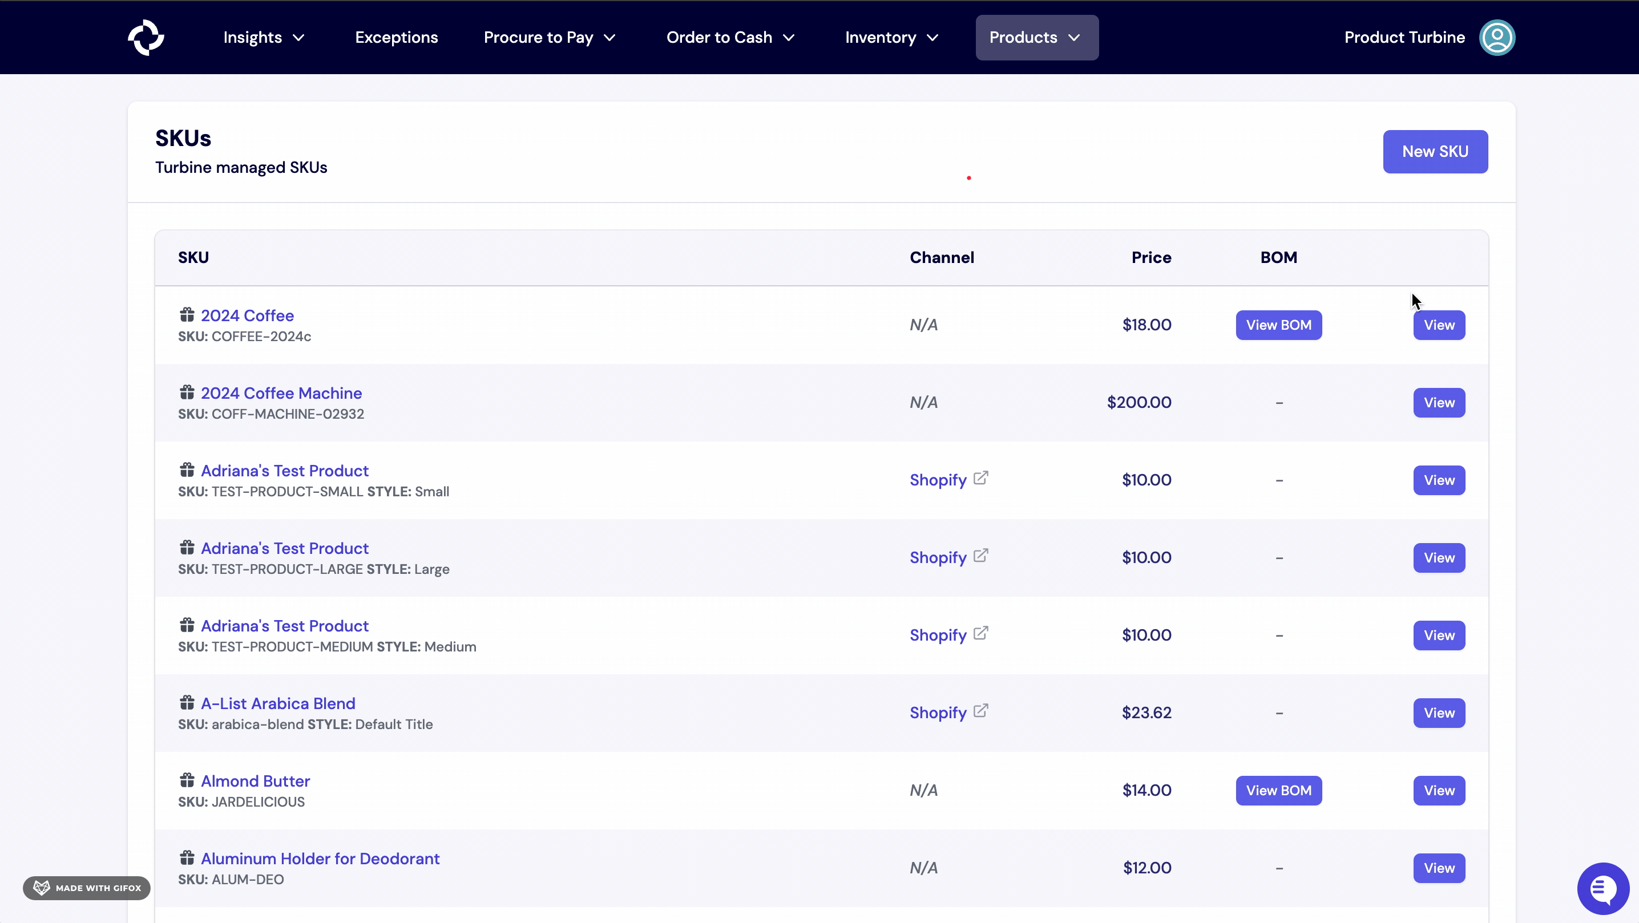Click the New SKU button

[x=1435, y=151]
